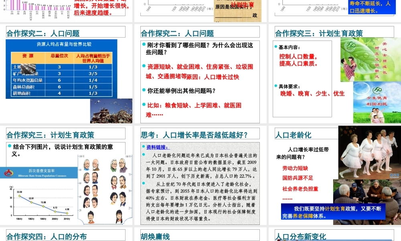Click the green leaf poster with father and child
This screenshot has height=241, width=401.
pos(371,60)
